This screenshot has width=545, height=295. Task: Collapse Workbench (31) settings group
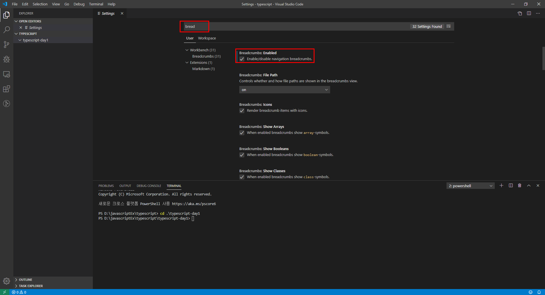point(187,50)
